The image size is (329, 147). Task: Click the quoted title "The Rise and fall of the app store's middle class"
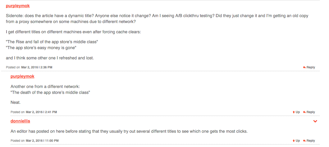[52, 42]
